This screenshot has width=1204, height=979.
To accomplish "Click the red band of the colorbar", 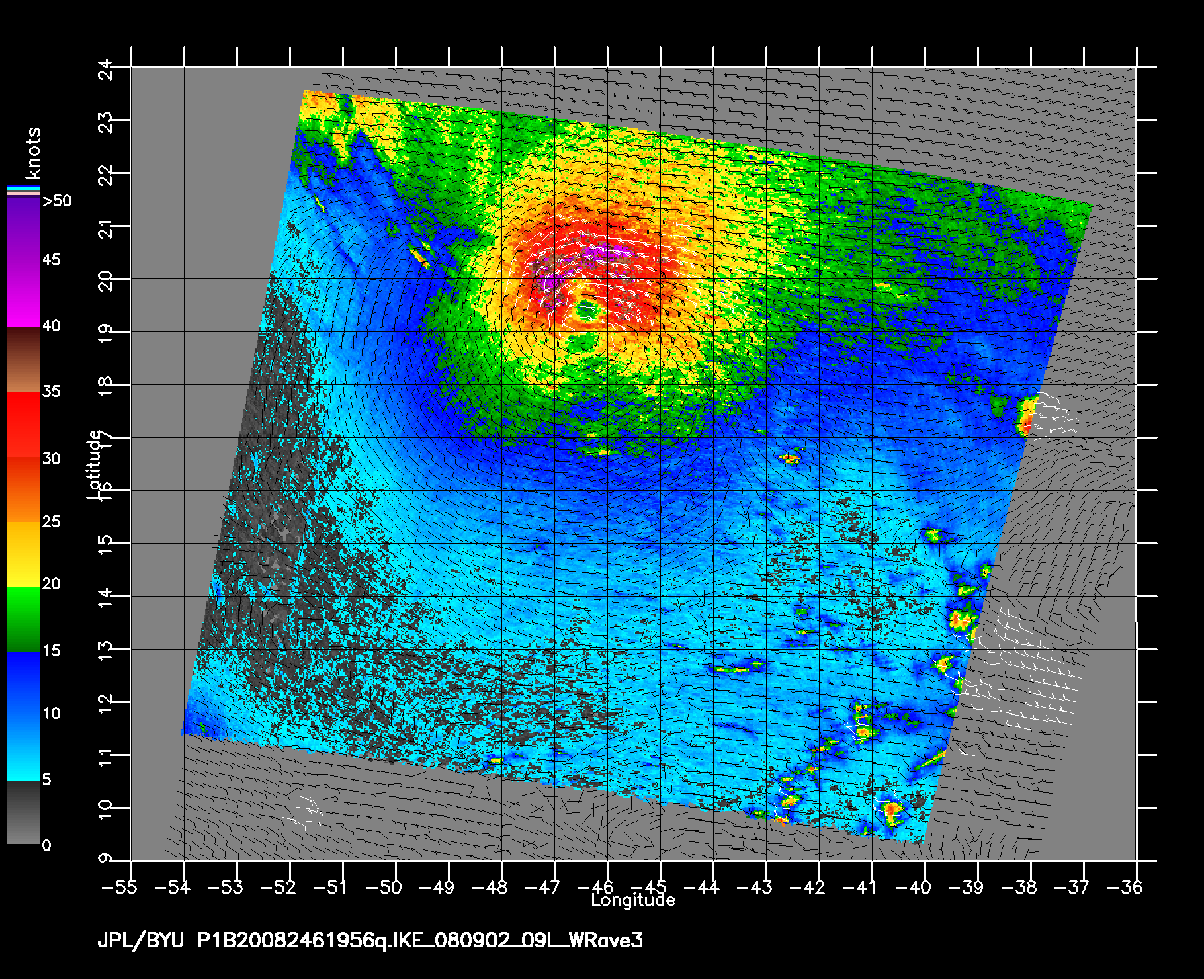I will (23, 425).
